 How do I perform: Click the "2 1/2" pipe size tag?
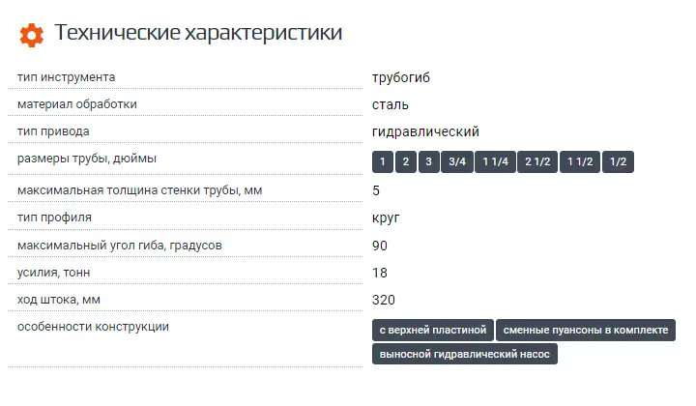pyautogui.click(x=537, y=162)
